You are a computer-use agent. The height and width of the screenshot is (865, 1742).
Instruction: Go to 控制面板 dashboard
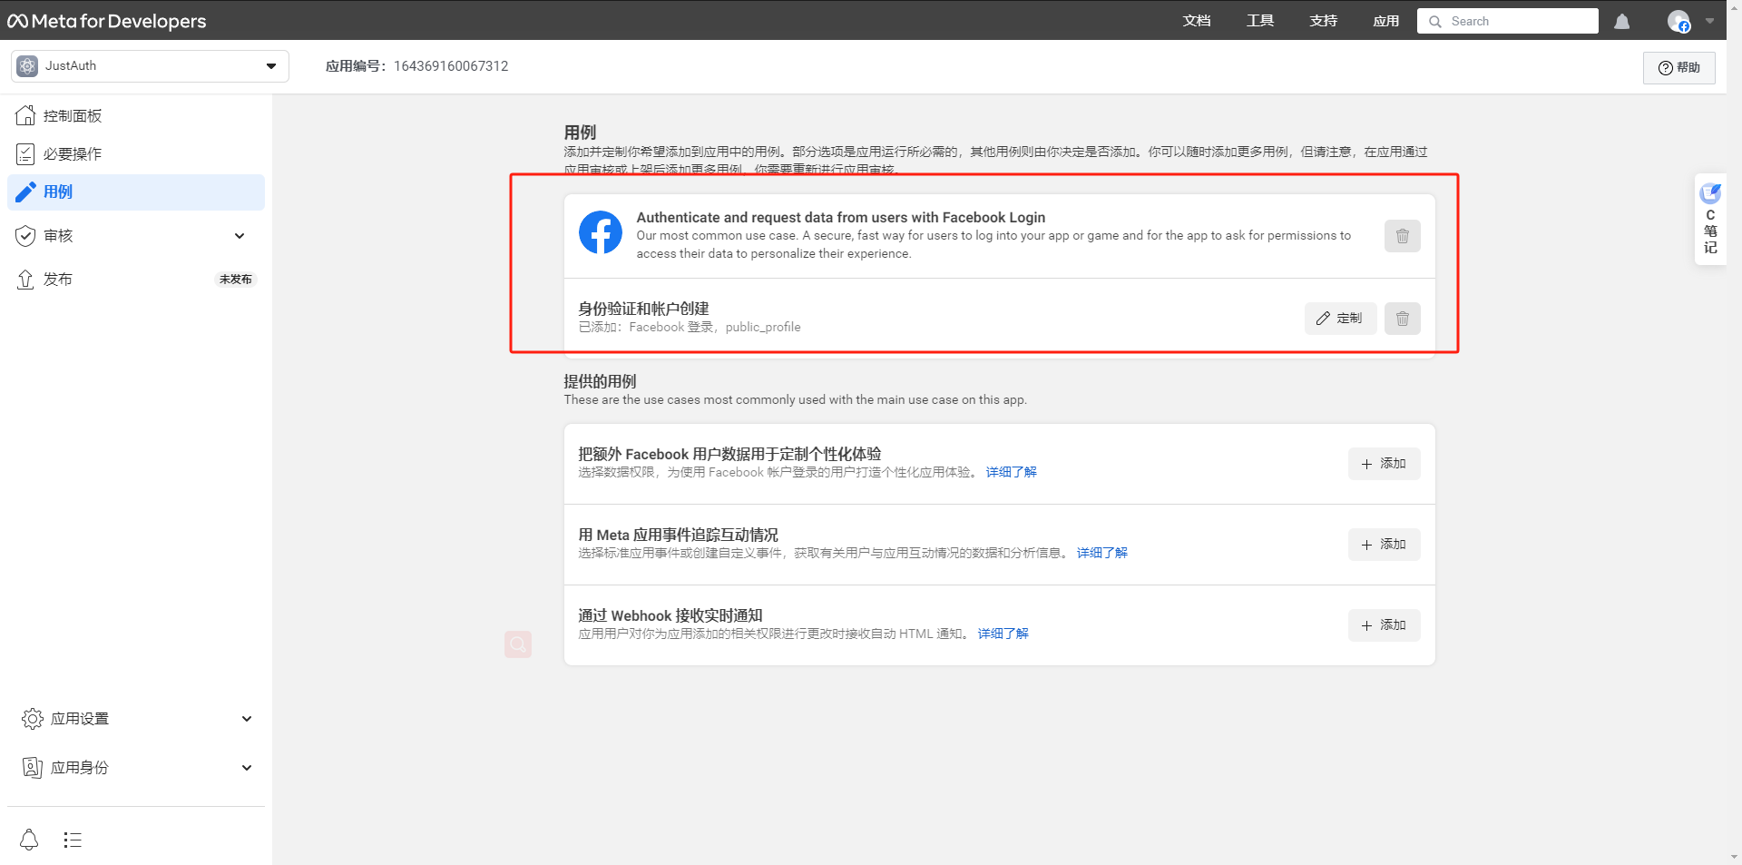[136, 115]
